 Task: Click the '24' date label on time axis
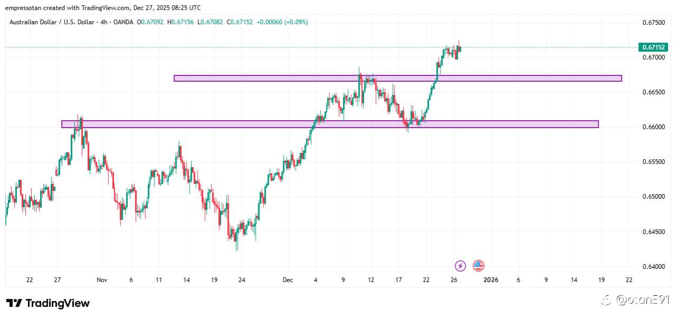[x=241, y=280]
